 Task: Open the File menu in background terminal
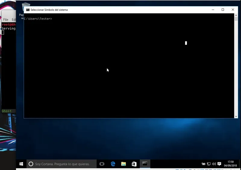(x=6, y=20)
